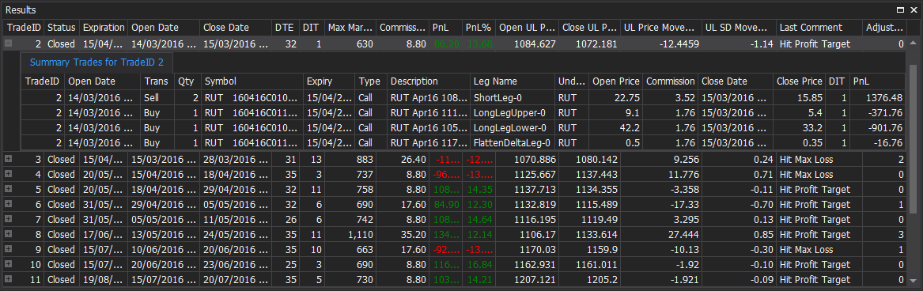Expand TradeID 9 row details
Screen dimensions: 923x291
pos(8,248)
